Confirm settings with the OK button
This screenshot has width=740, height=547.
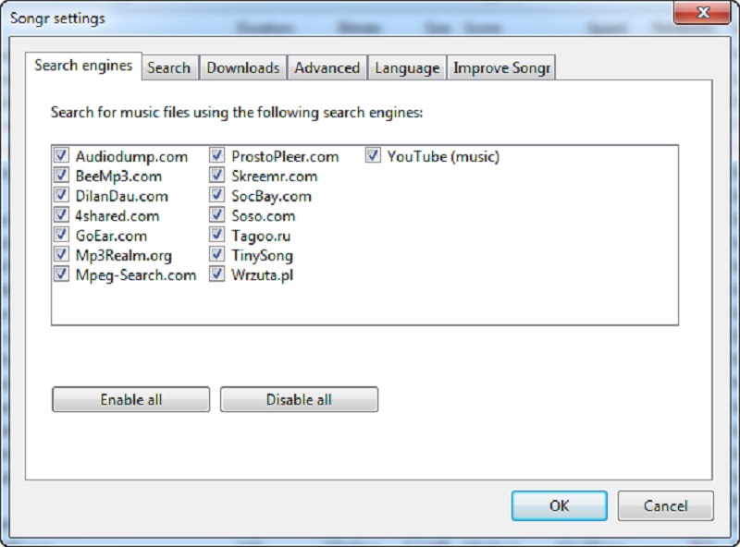[560, 505]
